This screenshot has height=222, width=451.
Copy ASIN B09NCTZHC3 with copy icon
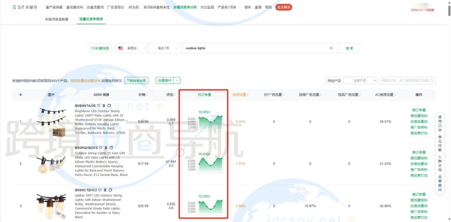coord(111,190)
